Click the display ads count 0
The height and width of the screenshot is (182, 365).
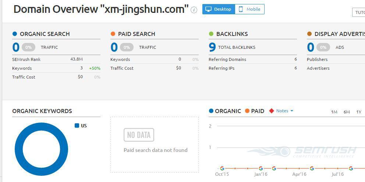[x=311, y=47]
